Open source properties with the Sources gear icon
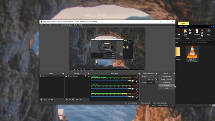The height and width of the screenshot is (121, 215). click(73, 99)
